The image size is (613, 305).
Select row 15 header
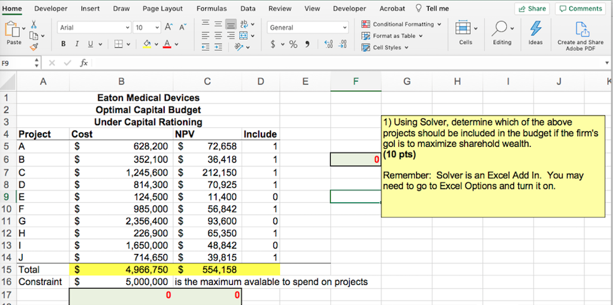click(8, 270)
